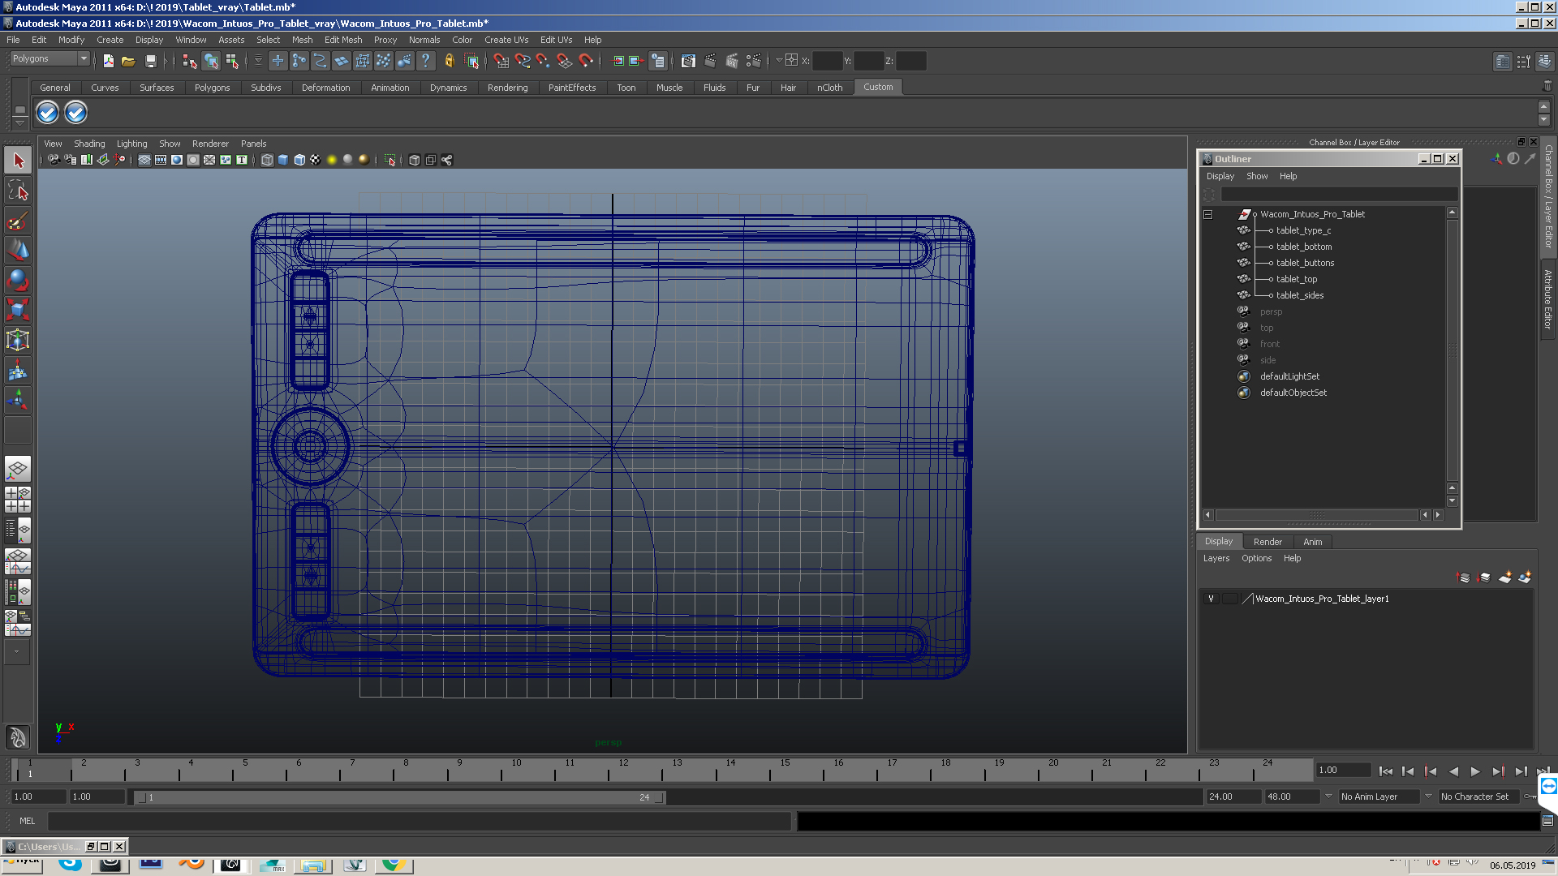Select by object type mode
Screen dimensions: 1558x876
click(x=211, y=61)
